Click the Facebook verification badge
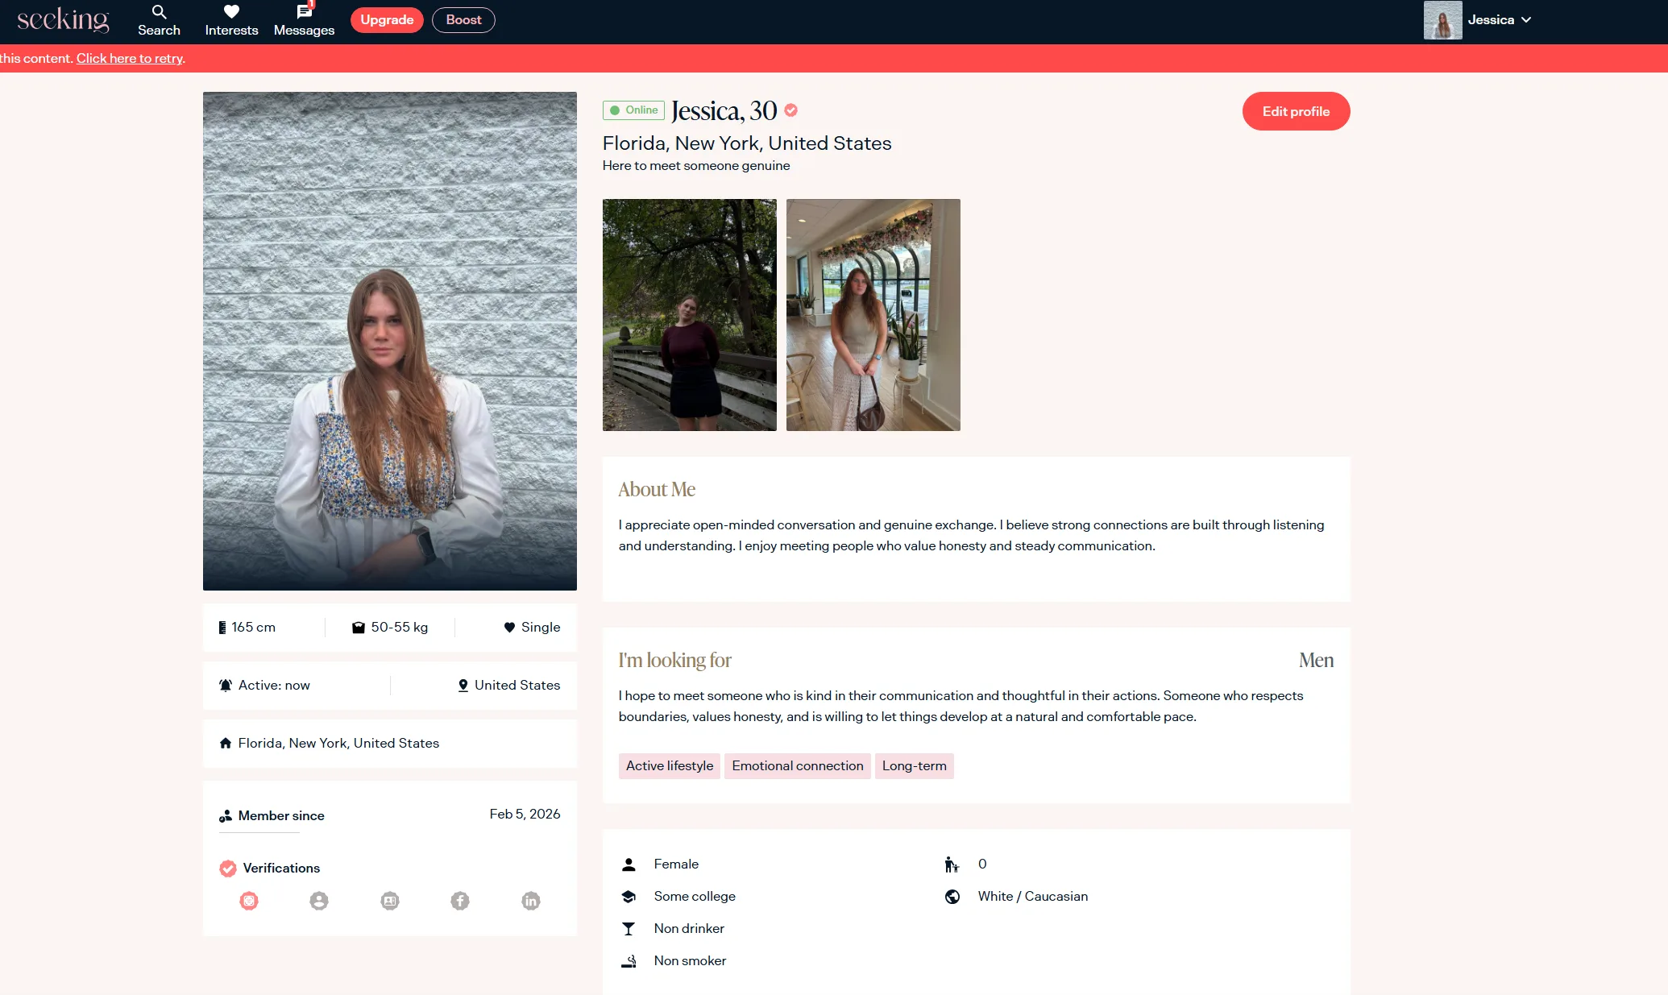This screenshot has width=1668, height=995. [x=460, y=901]
